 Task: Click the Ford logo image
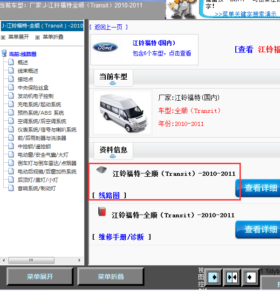pos(105,47)
